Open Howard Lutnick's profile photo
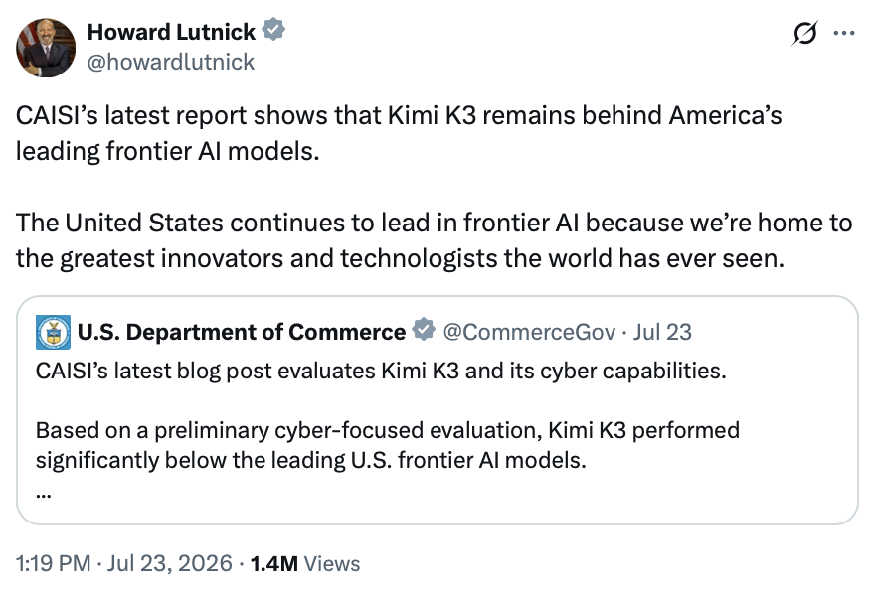This screenshot has height=596, width=877. pyautogui.click(x=46, y=48)
